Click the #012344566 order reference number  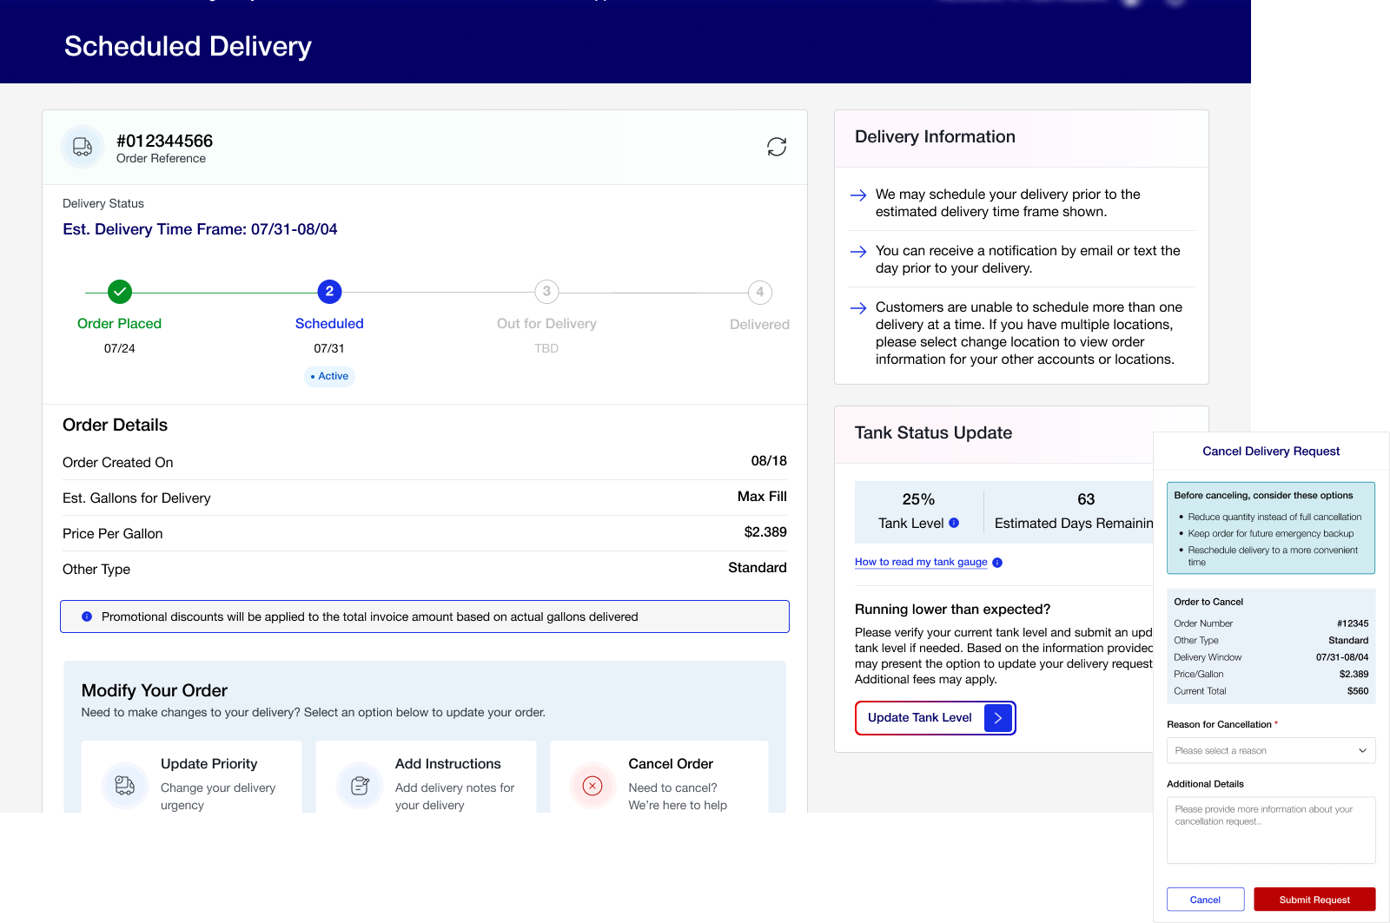[x=164, y=141]
